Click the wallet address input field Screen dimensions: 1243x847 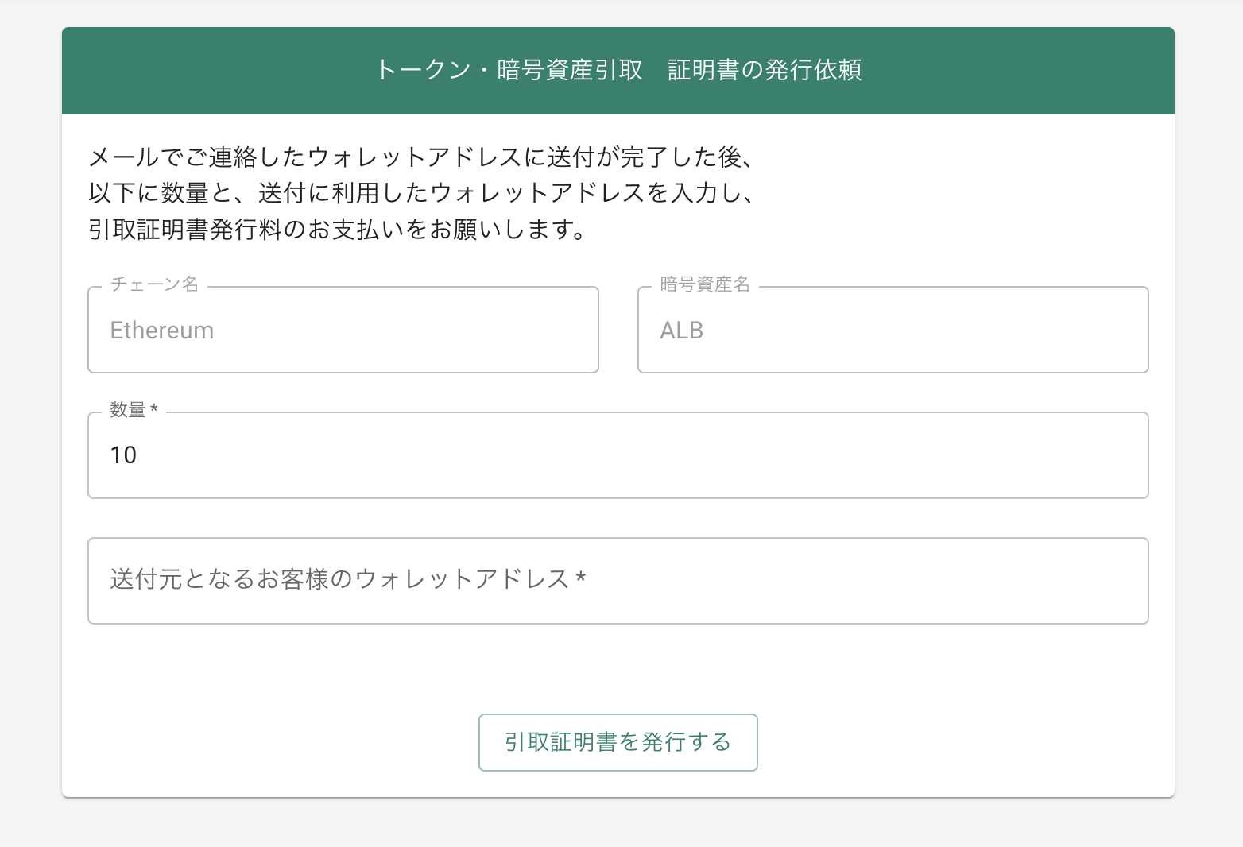click(x=618, y=581)
